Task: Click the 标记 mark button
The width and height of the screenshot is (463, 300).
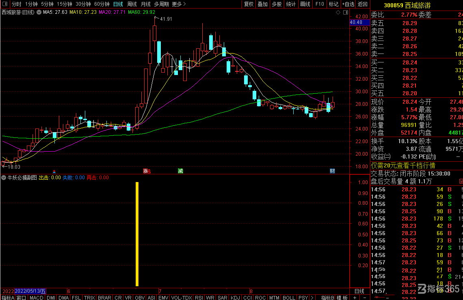Action: click(334, 4)
